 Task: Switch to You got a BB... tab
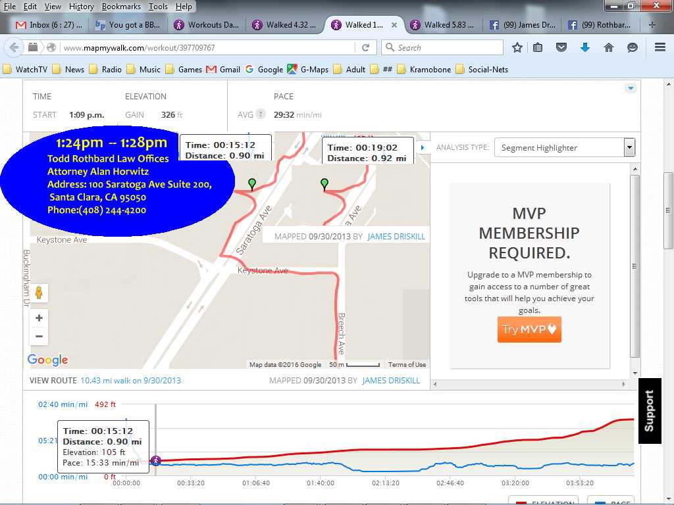tap(127, 25)
